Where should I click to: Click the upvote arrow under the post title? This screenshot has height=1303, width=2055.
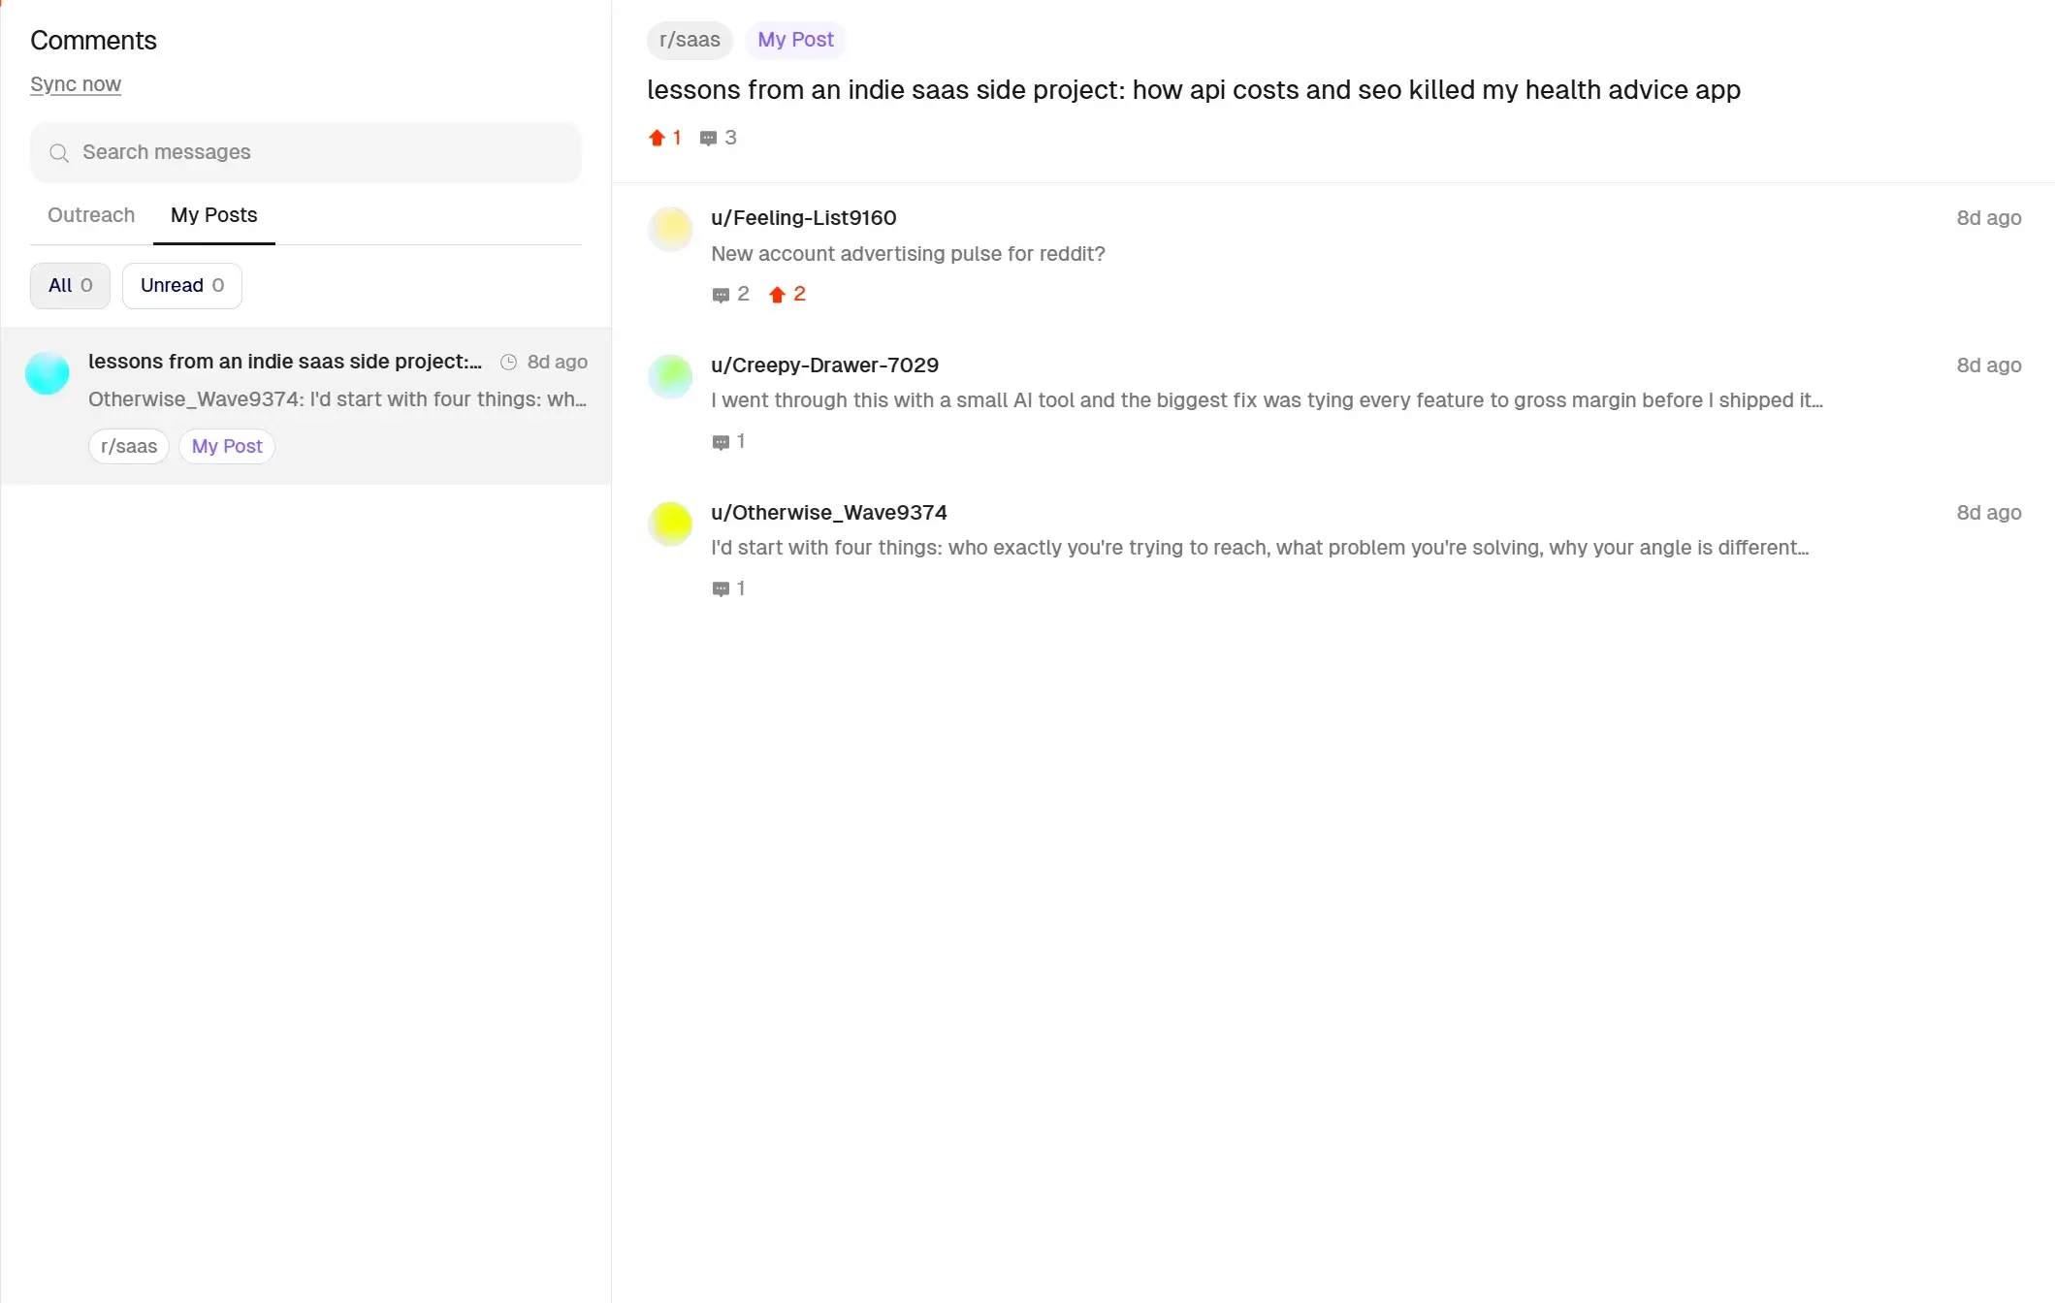pyautogui.click(x=656, y=137)
